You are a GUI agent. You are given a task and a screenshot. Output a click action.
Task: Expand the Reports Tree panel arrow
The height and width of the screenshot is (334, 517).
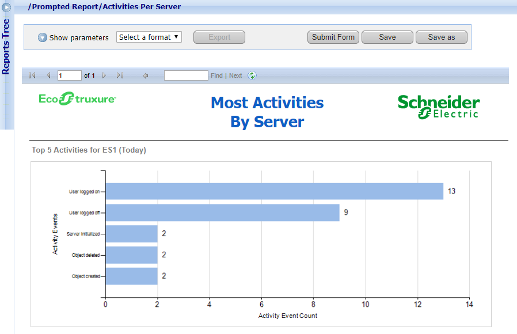6,7
